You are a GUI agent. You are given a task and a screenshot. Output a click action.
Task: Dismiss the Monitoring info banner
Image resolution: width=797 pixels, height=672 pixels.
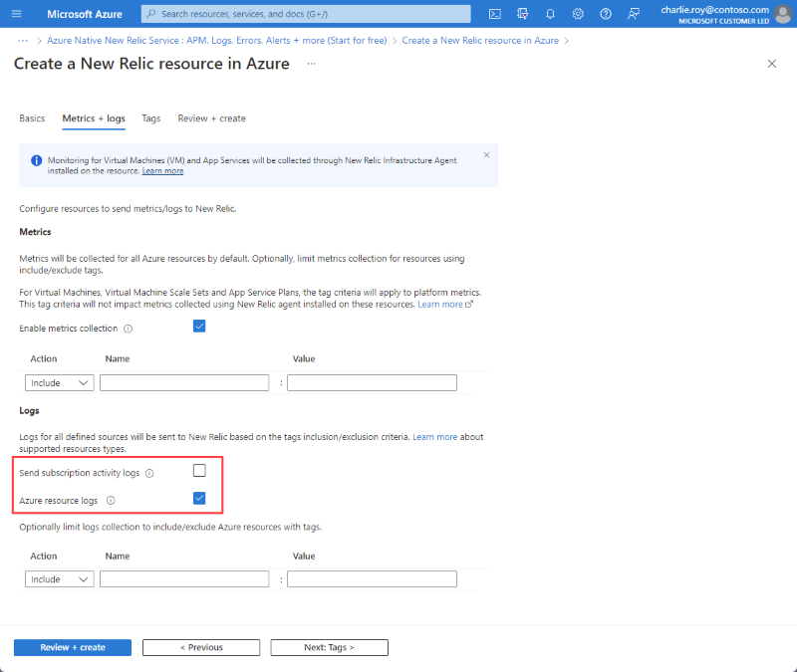click(x=486, y=155)
